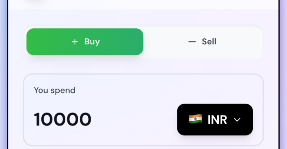The image size is (287, 149).
Task: Open the INR currency dropdown
Action: coord(215,120)
